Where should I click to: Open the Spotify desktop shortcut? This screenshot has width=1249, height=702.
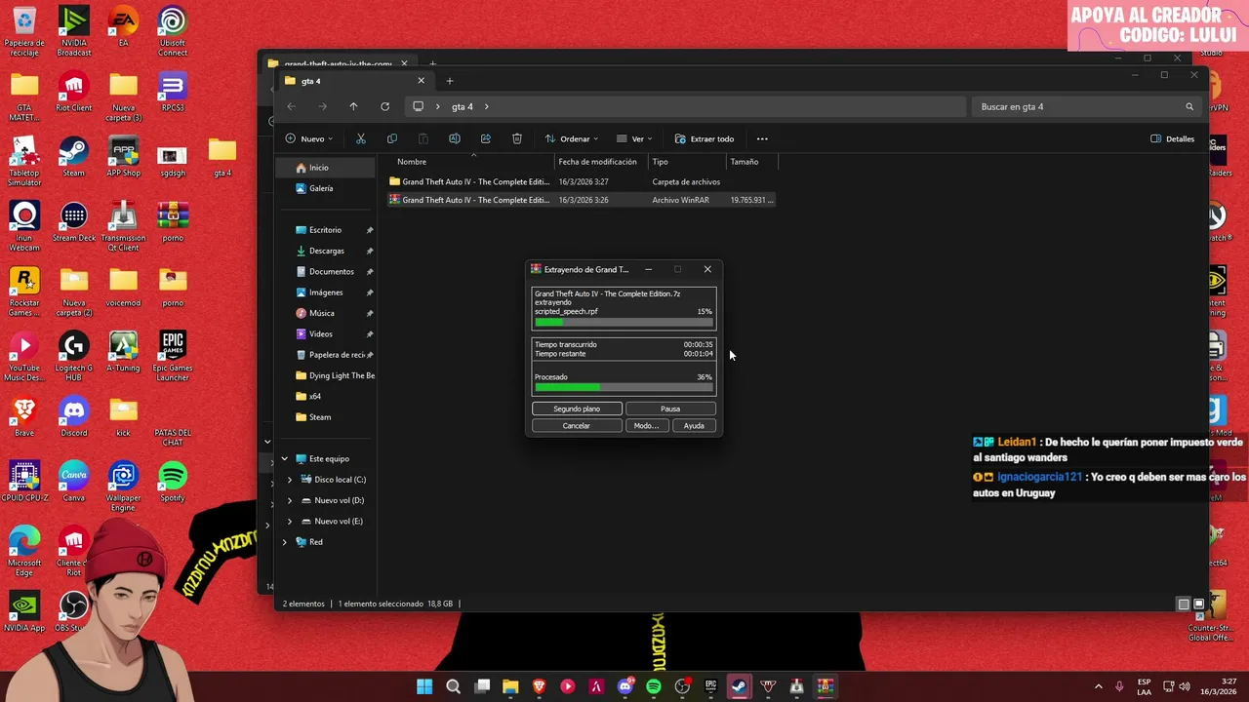(x=173, y=482)
